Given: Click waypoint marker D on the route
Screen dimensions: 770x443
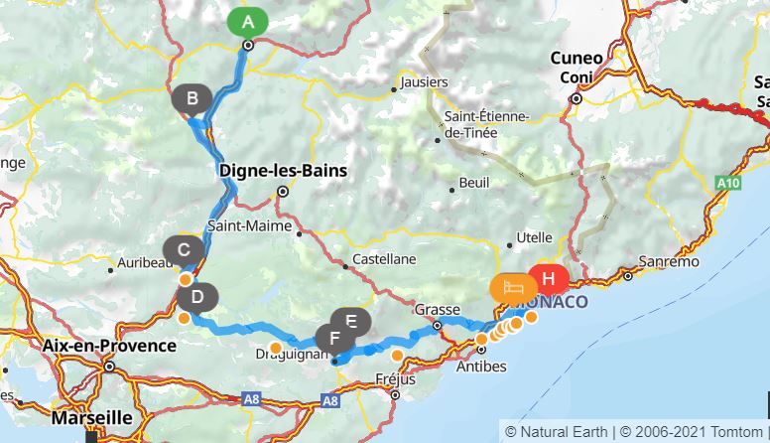Looking at the screenshot, I should pyautogui.click(x=197, y=297).
